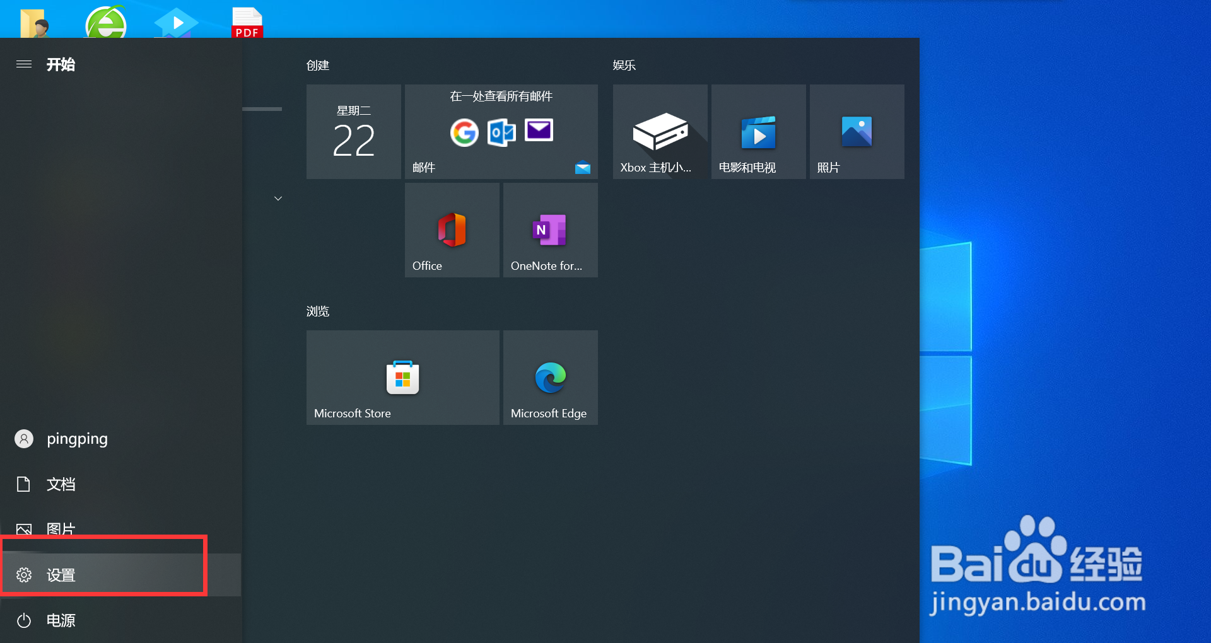Image resolution: width=1211 pixels, height=643 pixels.
Task: Click the green browser icon on desktop
Action: (106, 23)
